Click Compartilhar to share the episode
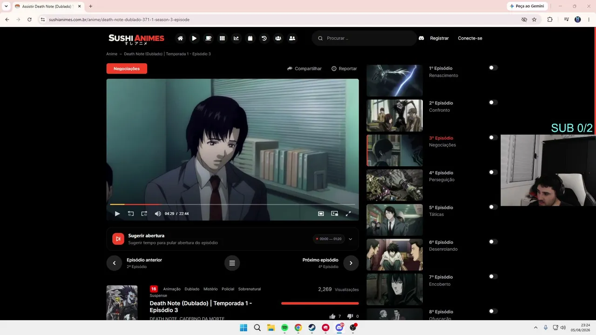The image size is (596, 335). (x=305, y=68)
